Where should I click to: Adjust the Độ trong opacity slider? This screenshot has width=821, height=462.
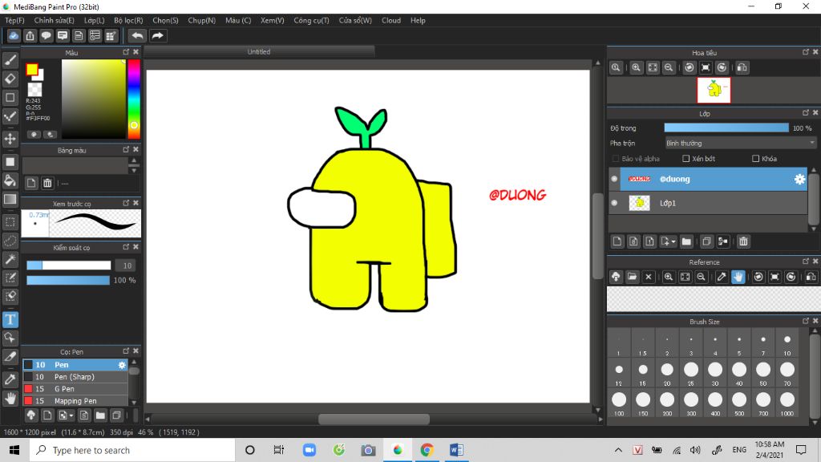point(726,128)
